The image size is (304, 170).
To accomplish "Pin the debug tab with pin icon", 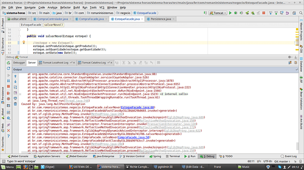I will [8, 125].
